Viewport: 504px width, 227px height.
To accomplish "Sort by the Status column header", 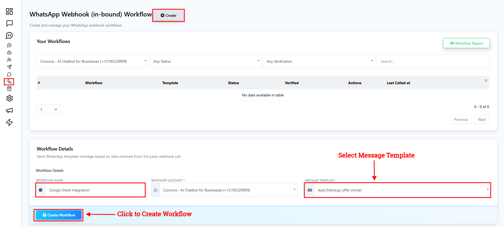I will 233,83.
